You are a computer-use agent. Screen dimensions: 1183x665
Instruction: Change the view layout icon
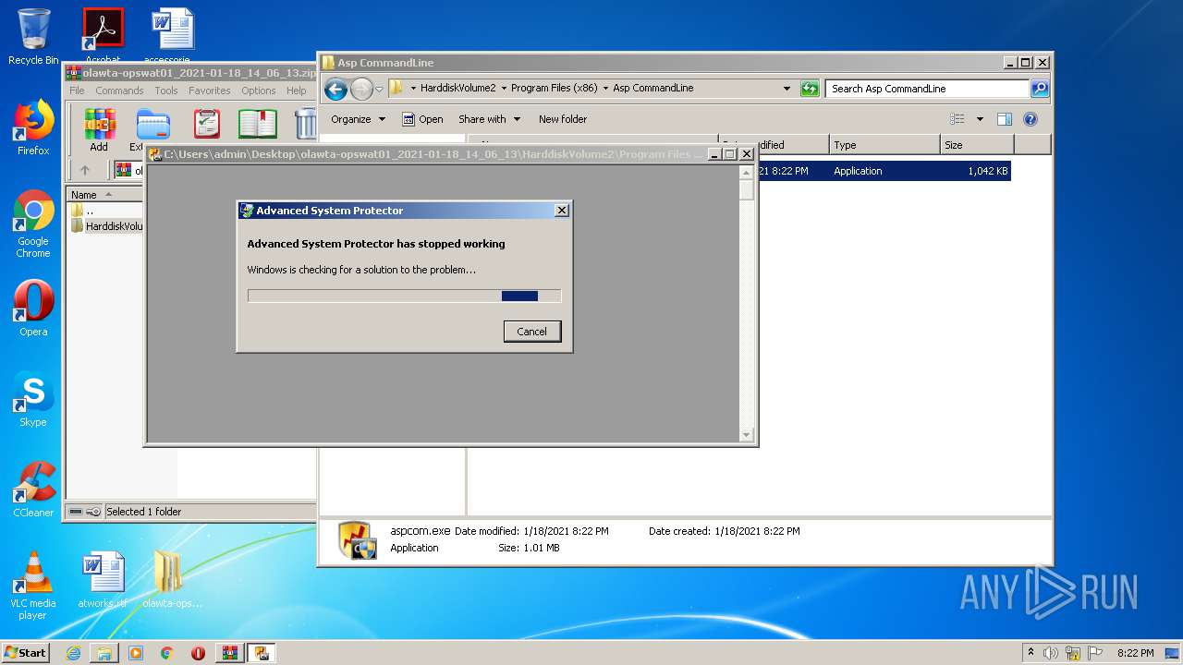point(957,119)
